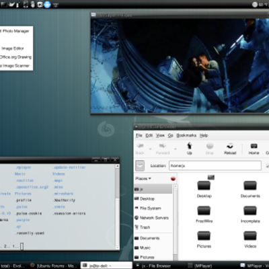The height and width of the screenshot is (269, 269).
Task: Switch to jx@jx-dell terminal taskbar entry
Action: (x=106, y=266)
